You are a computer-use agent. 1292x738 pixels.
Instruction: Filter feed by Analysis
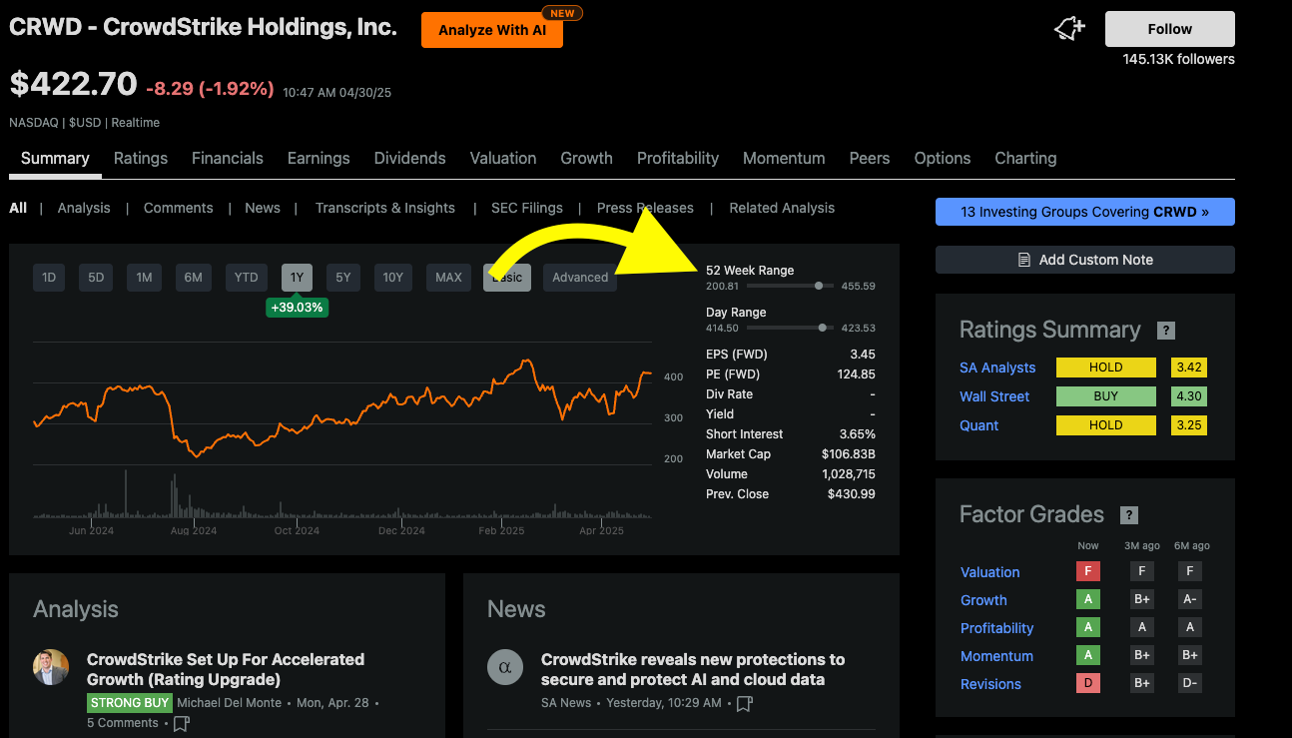pyautogui.click(x=84, y=208)
